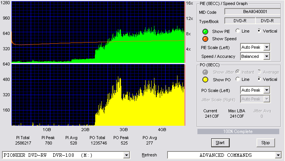Screen dimensions: 285x161
Task: Toggle the green Show PIE indicator
Action: pyautogui.click(x=205, y=31)
